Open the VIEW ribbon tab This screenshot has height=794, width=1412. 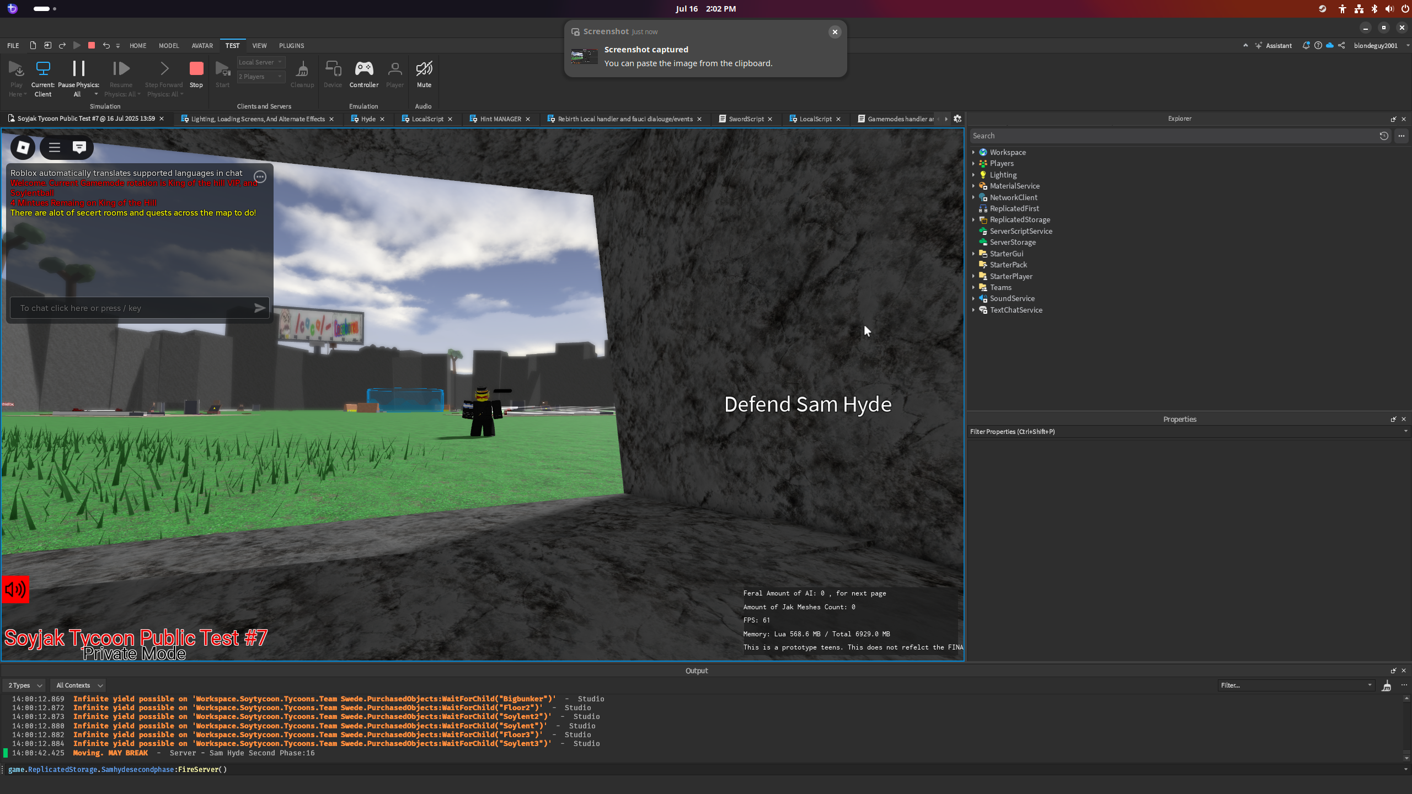point(259,46)
